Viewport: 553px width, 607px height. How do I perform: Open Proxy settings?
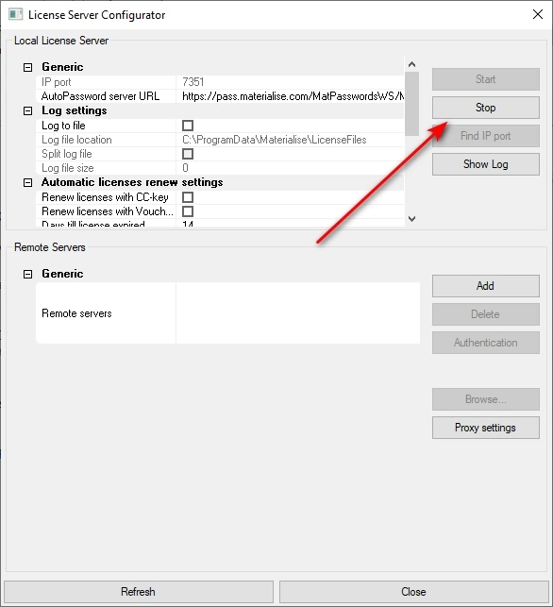coord(486,428)
